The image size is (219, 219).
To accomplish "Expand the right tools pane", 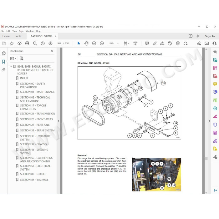I will [209, 121].
